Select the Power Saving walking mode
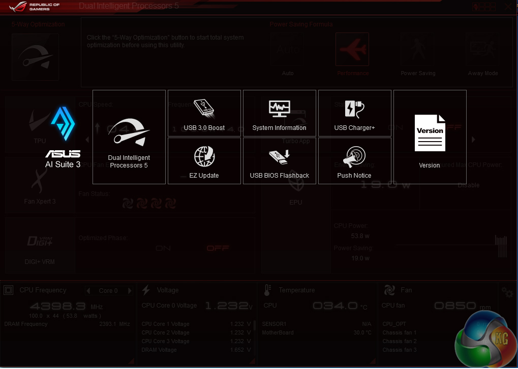518x369 pixels. pos(417,49)
